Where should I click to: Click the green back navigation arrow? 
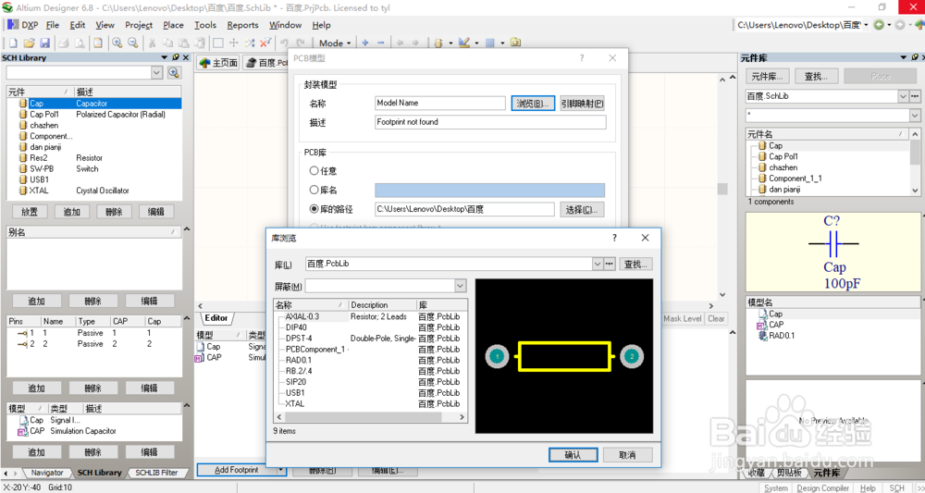pyautogui.click(x=879, y=25)
